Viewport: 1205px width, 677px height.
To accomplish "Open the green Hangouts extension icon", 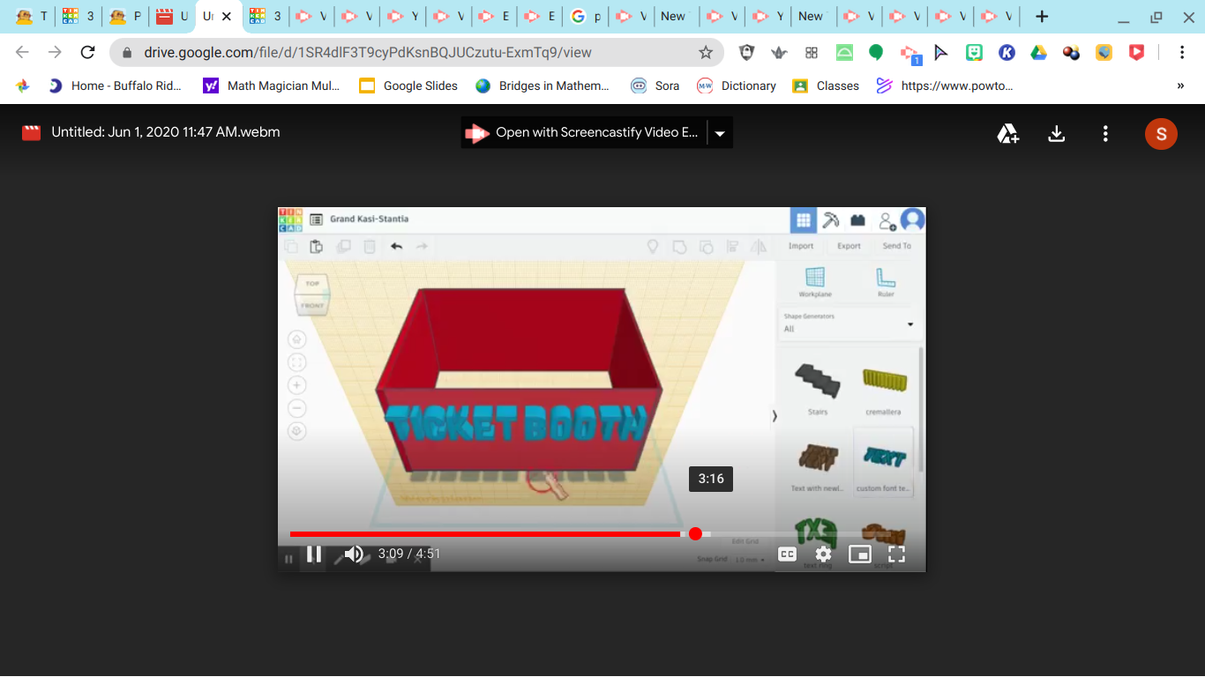I will (x=876, y=52).
